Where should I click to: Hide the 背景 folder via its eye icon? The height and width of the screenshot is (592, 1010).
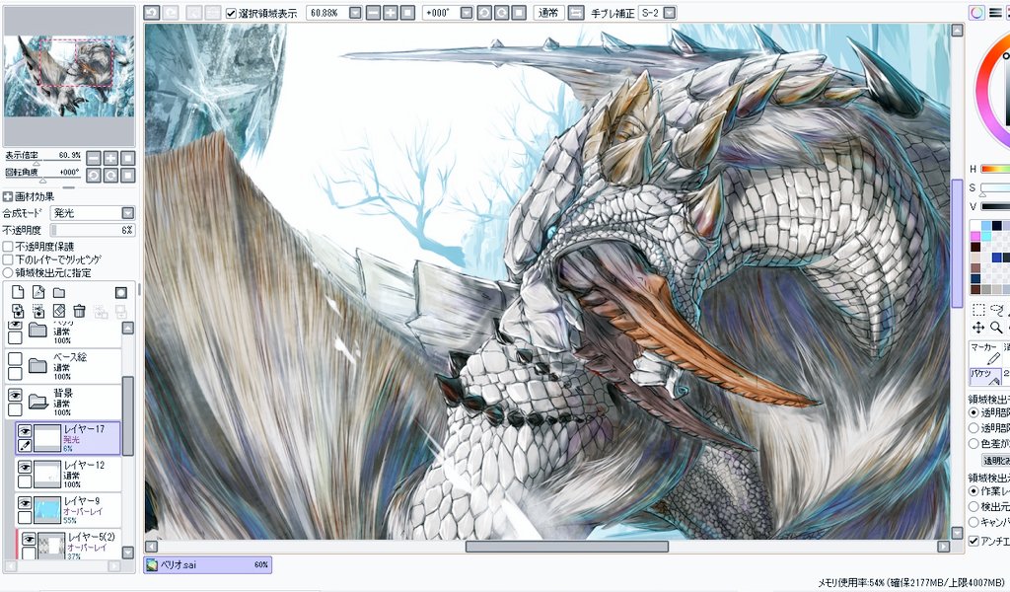[x=14, y=395]
